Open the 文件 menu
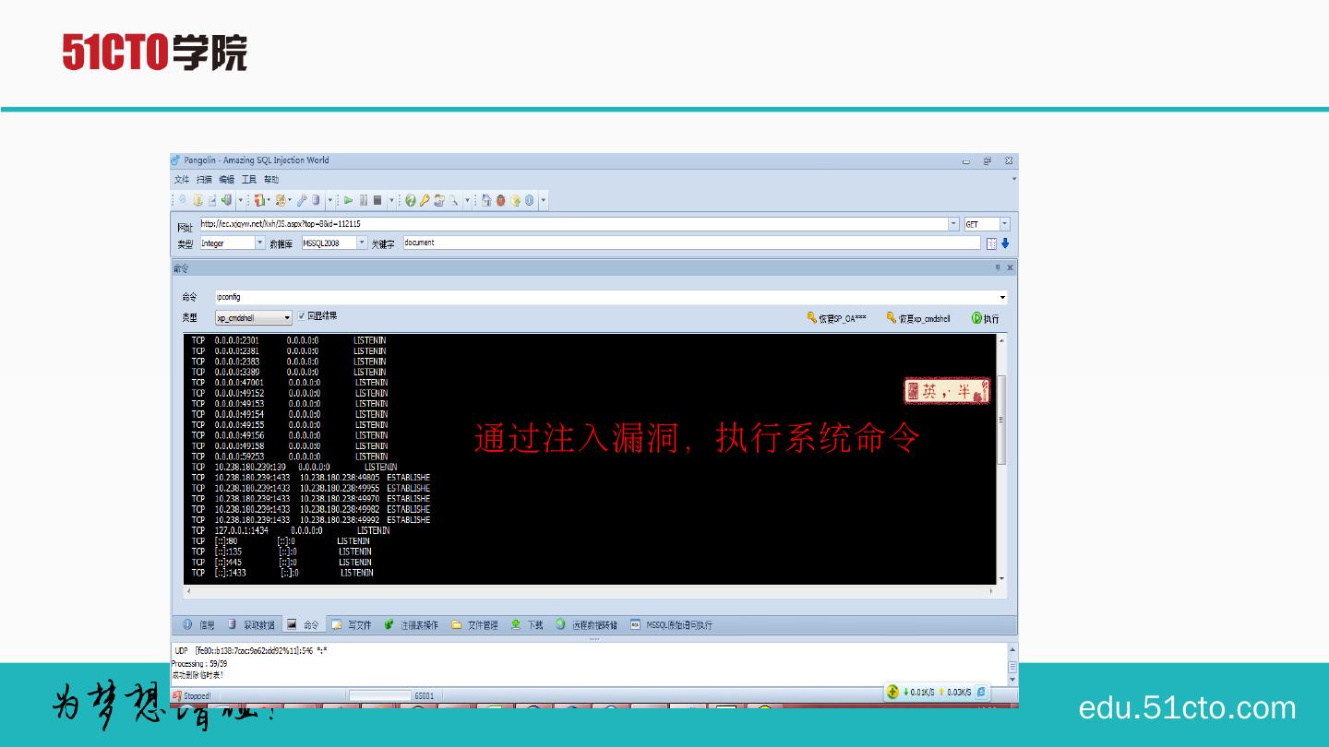The height and width of the screenshot is (747, 1329). pos(182,180)
